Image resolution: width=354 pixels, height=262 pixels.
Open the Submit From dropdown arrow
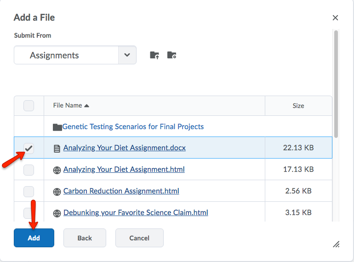[x=127, y=55]
